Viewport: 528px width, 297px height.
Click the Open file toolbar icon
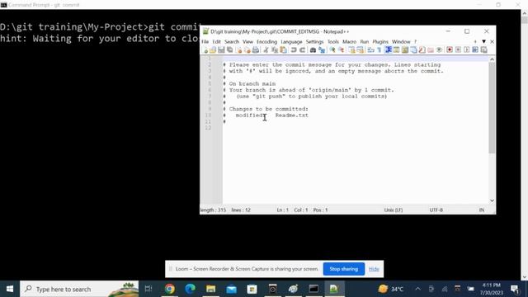coord(213,50)
